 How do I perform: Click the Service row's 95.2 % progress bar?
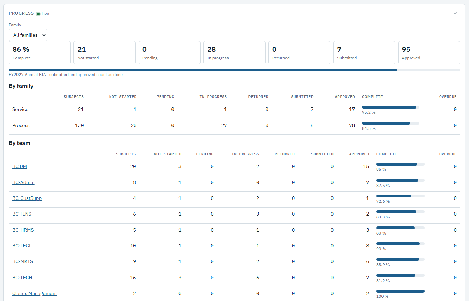[391, 107]
